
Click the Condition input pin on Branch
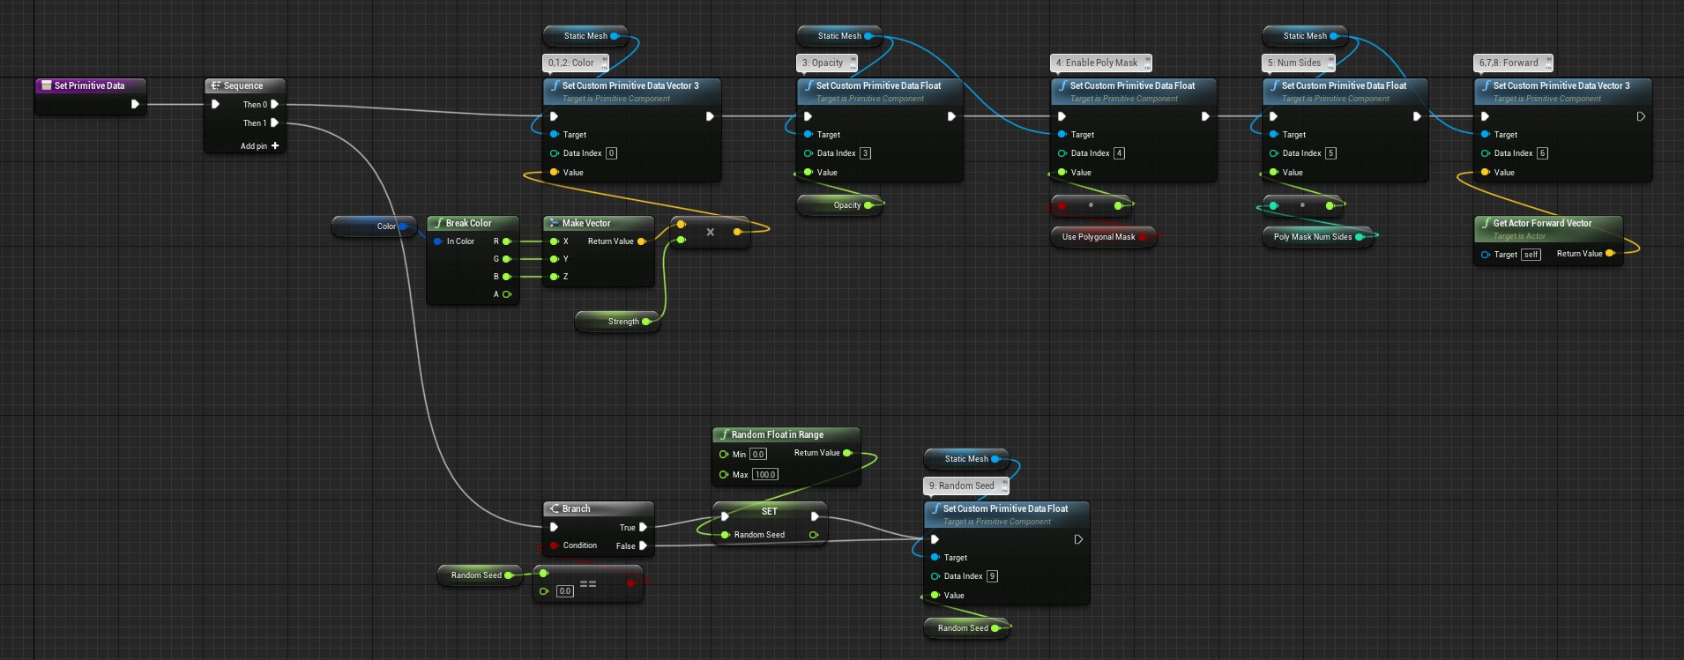(x=554, y=545)
